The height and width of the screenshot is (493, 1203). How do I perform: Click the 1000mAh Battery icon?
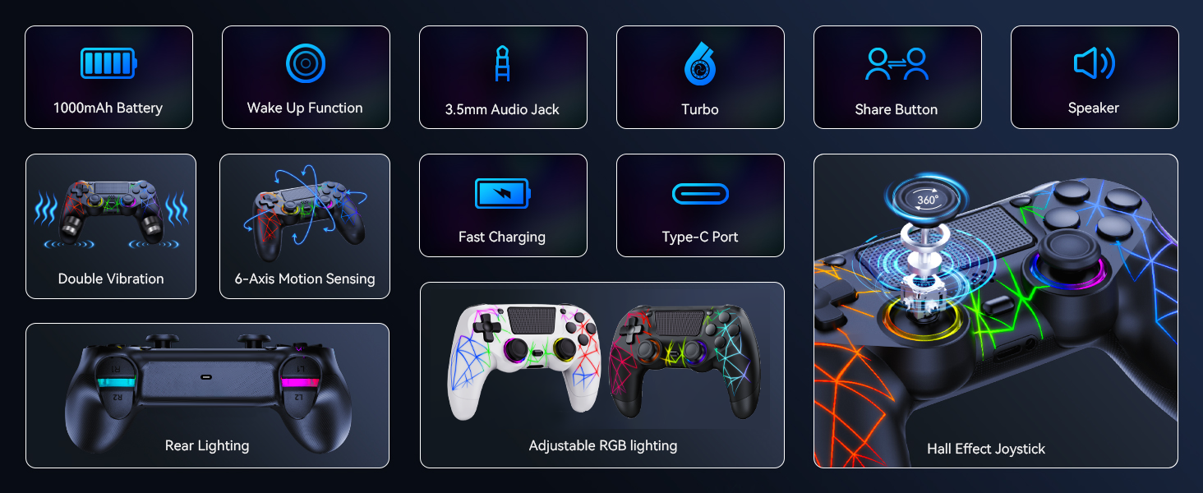pos(108,63)
